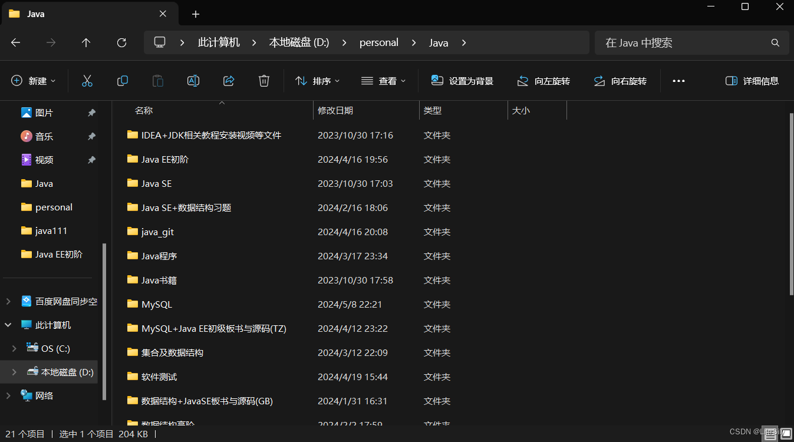Image resolution: width=794 pixels, height=442 pixels.
Task: Close the Java tab
Action: click(163, 14)
